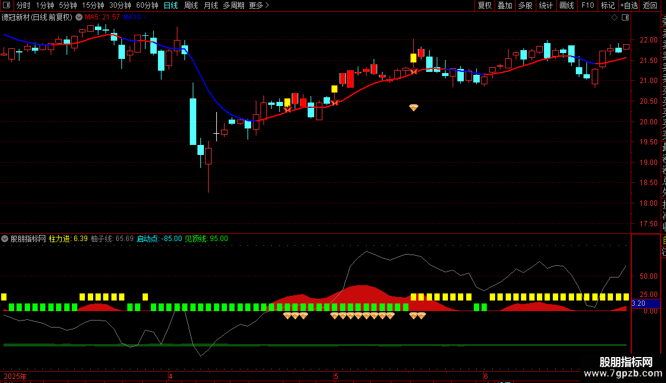Viewport: 666px width, 383px height.
Task: Select the MA10 label
Action: (134, 18)
